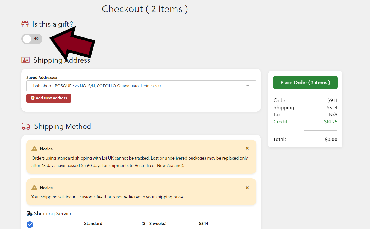Click the Total $0.00 amount
The height and width of the screenshot is (229, 370).
[331, 140]
